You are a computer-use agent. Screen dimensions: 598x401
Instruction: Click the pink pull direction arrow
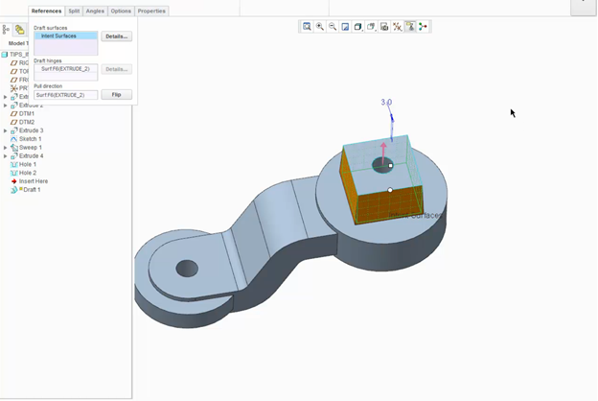point(383,153)
